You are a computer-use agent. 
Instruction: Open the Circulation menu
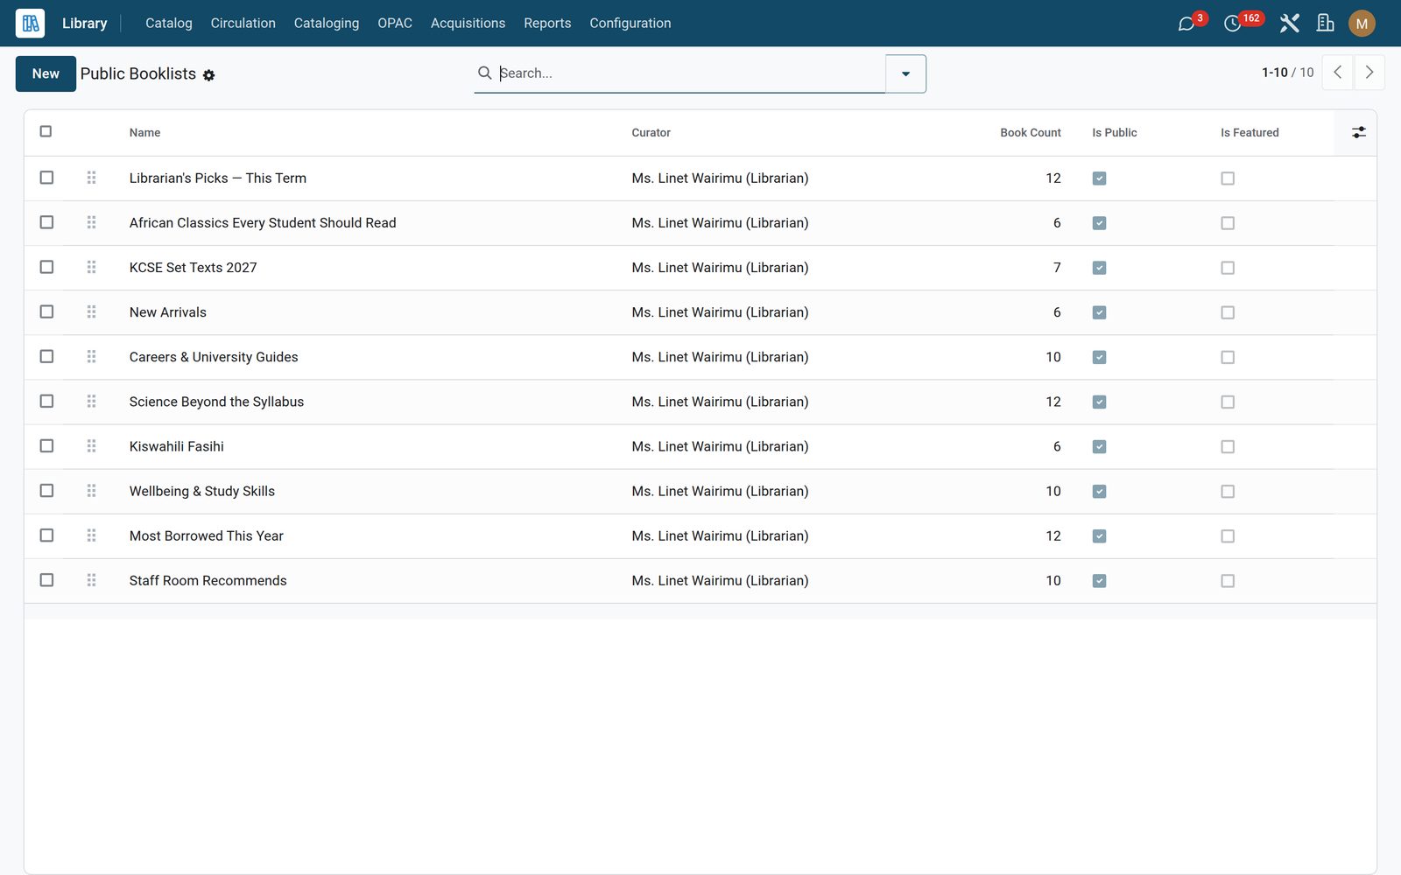tap(243, 24)
